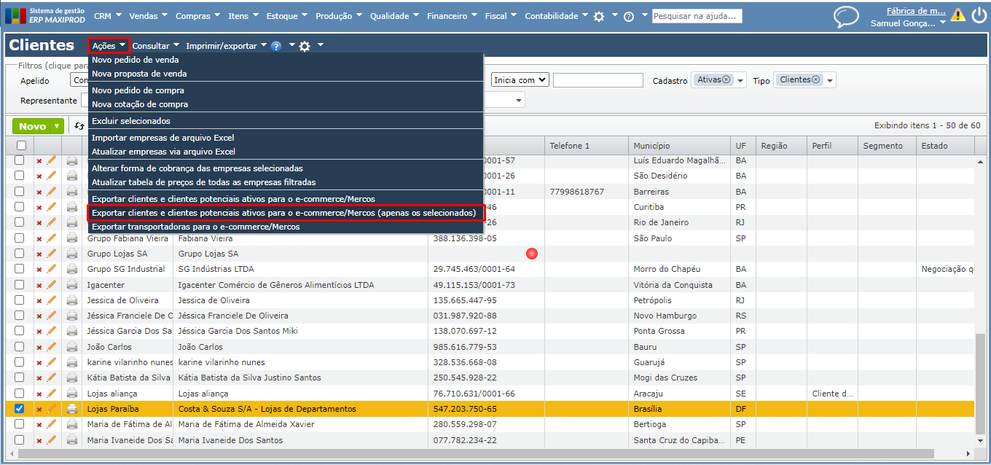Click the yellow warning triangle icon

click(957, 15)
